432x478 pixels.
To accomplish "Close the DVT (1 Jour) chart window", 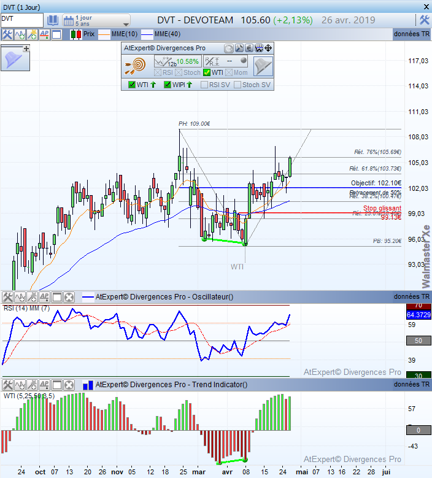I will [426, 7].
